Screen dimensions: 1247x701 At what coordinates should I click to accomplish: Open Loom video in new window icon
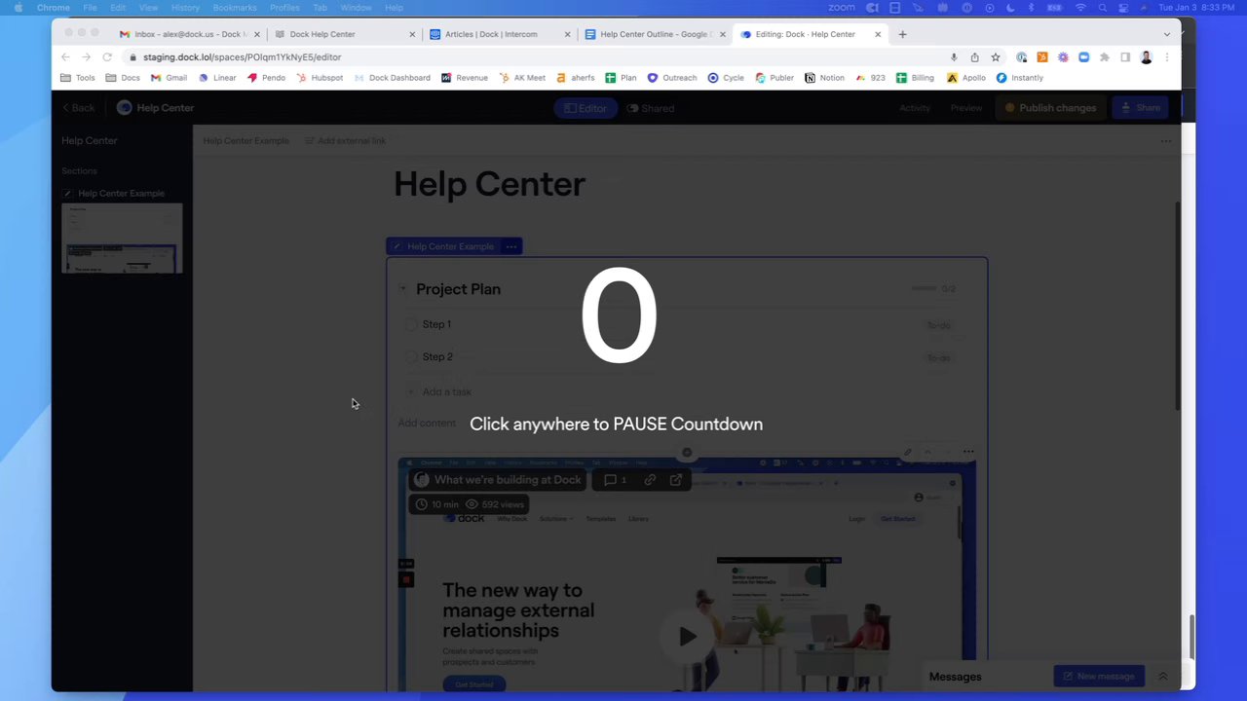(x=675, y=480)
